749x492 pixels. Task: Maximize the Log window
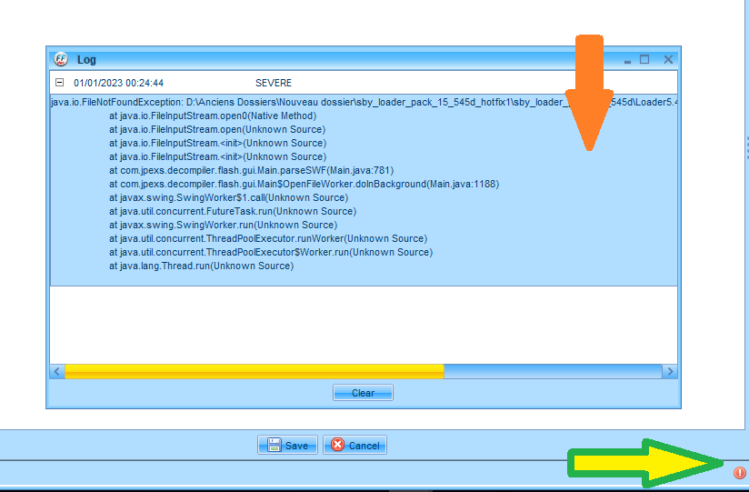(644, 59)
